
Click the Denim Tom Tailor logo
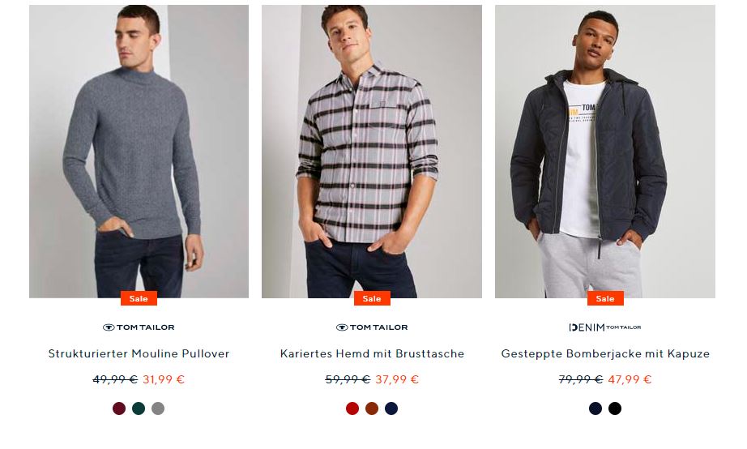pyautogui.click(x=604, y=327)
